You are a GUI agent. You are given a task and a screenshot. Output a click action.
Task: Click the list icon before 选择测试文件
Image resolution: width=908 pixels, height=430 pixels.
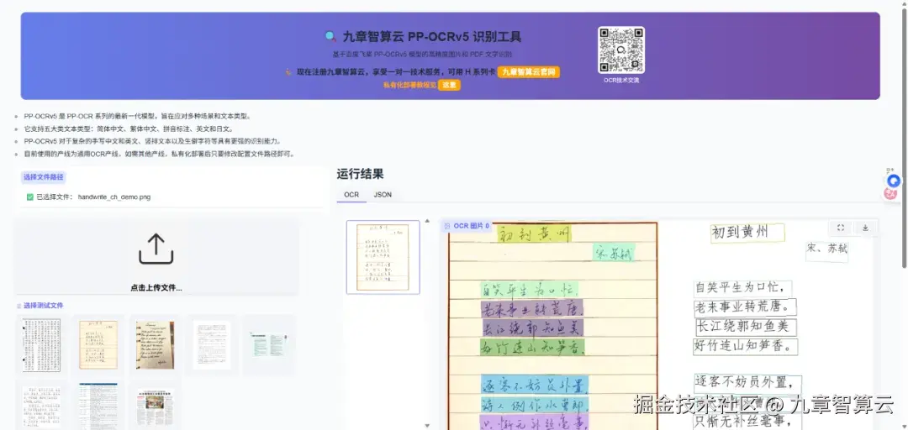[x=18, y=306]
